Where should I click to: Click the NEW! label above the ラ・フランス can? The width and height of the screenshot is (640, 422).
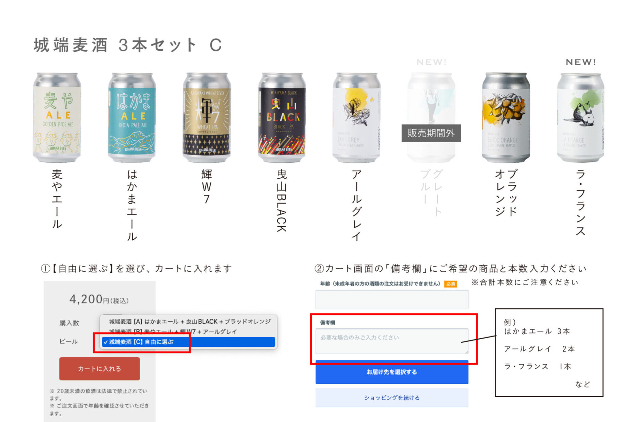581,62
